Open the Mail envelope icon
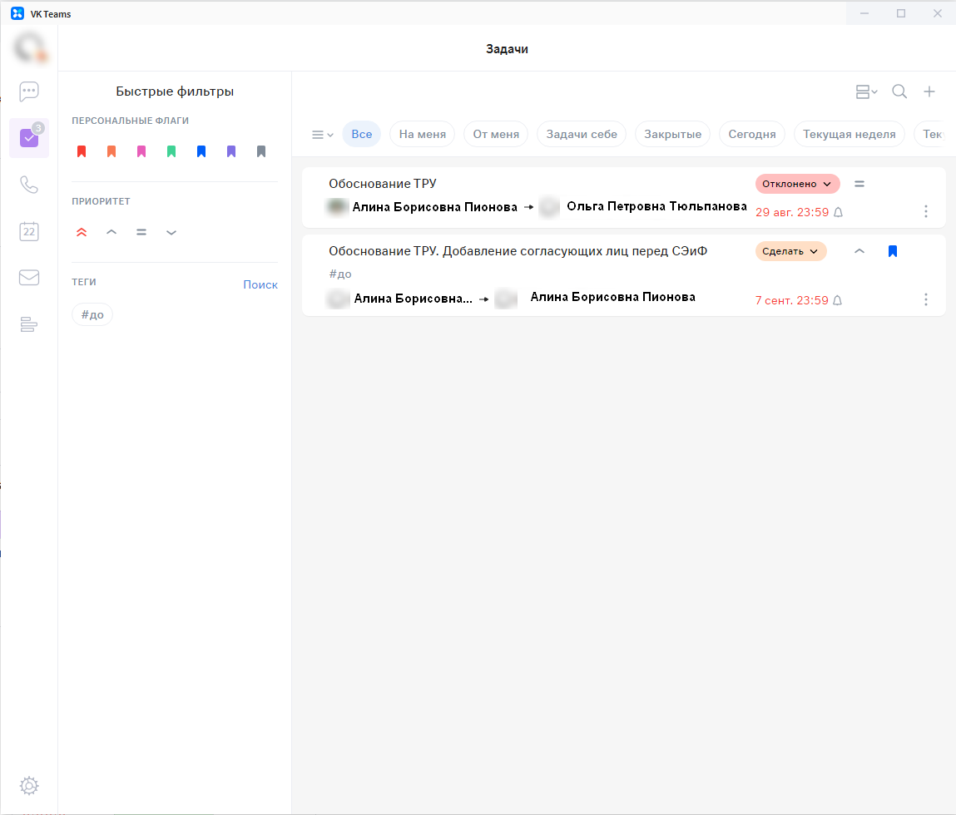 click(29, 278)
